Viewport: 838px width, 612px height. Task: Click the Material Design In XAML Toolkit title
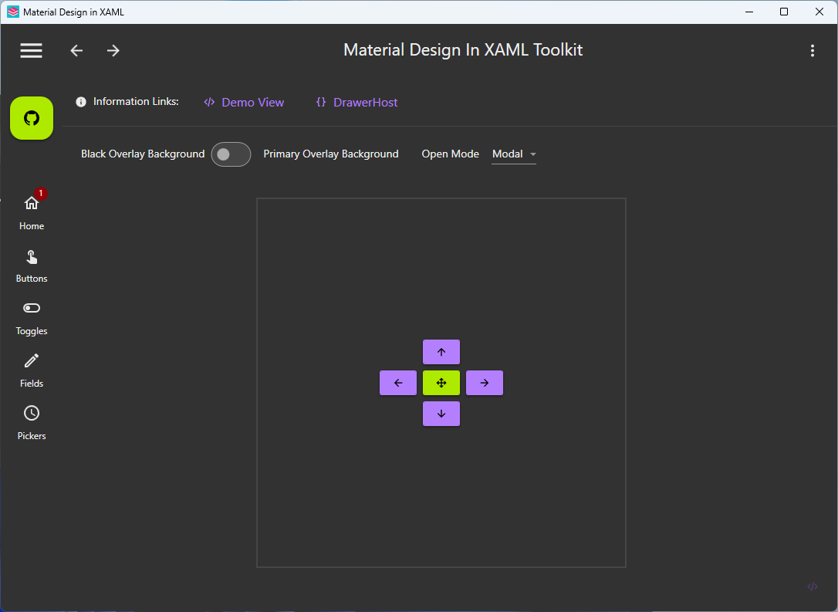[x=463, y=49]
